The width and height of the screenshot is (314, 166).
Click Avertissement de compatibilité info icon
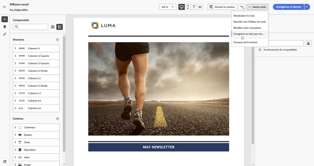[260, 50]
